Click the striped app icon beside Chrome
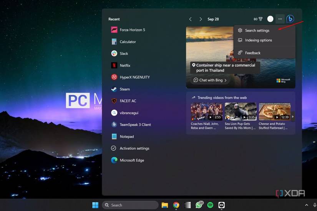Viewport: 317px width, 211px height. coord(188,205)
